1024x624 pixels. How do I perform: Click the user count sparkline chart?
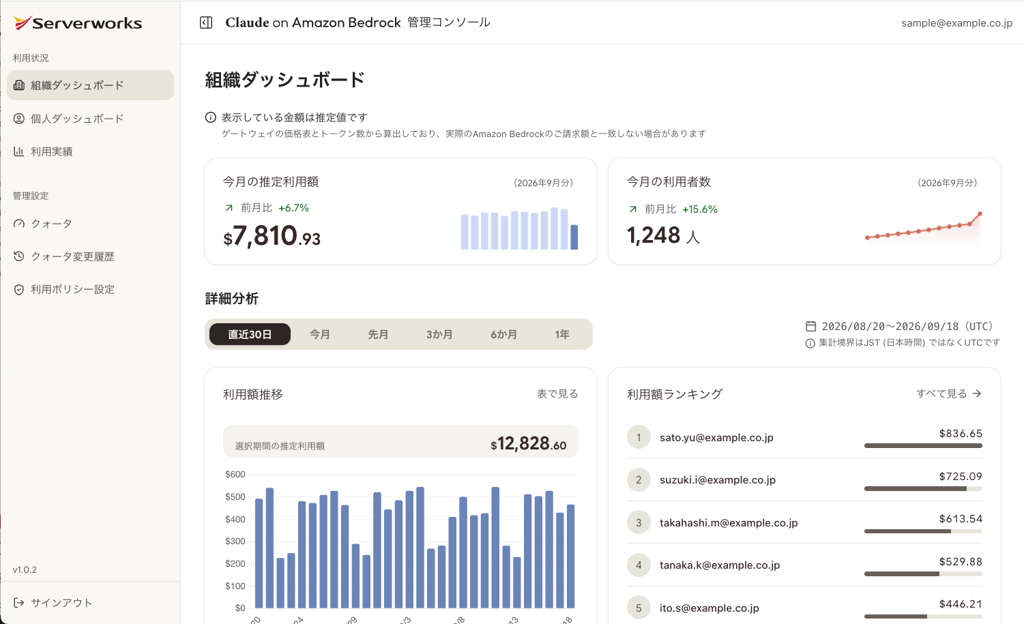pyautogui.click(x=923, y=226)
